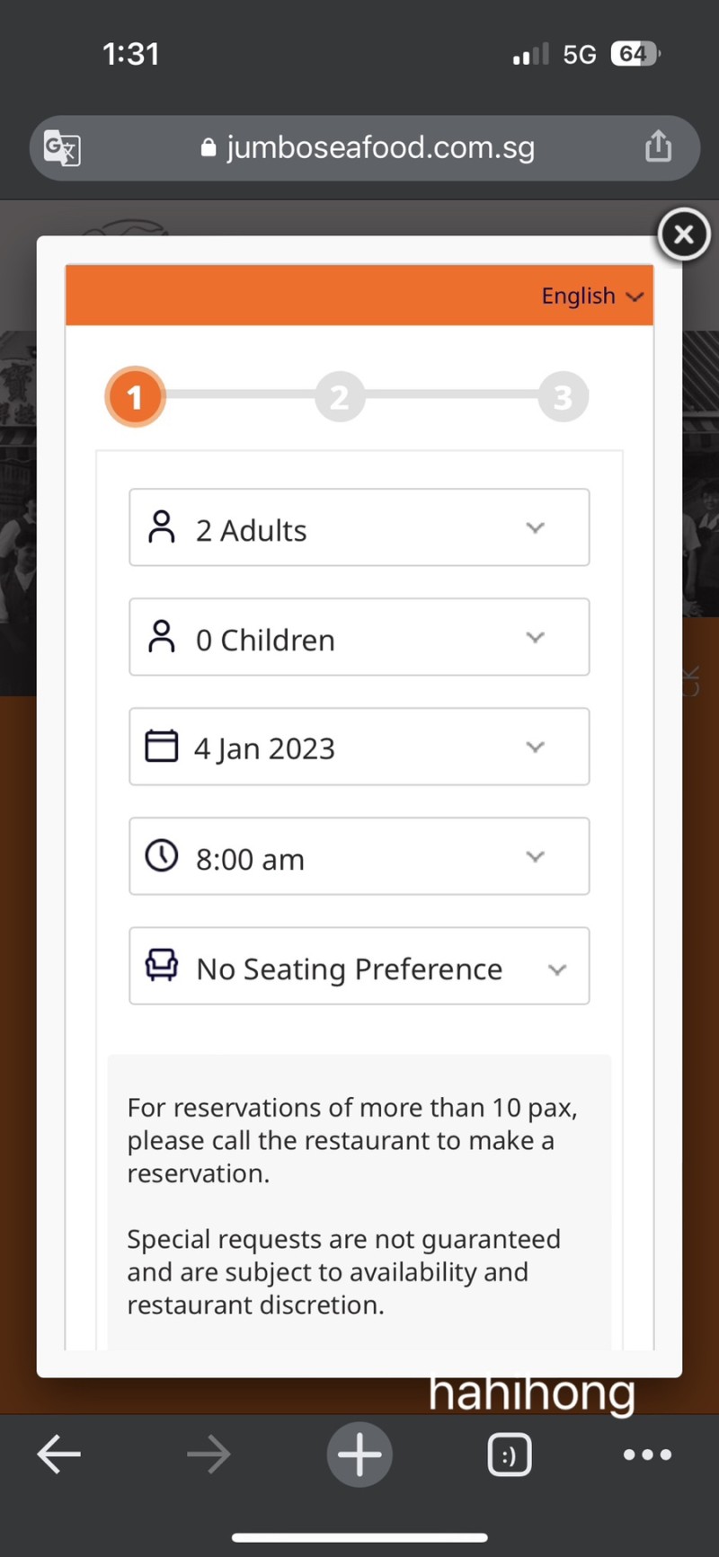Expand the No Seating Preference dropdown

tap(359, 966)
